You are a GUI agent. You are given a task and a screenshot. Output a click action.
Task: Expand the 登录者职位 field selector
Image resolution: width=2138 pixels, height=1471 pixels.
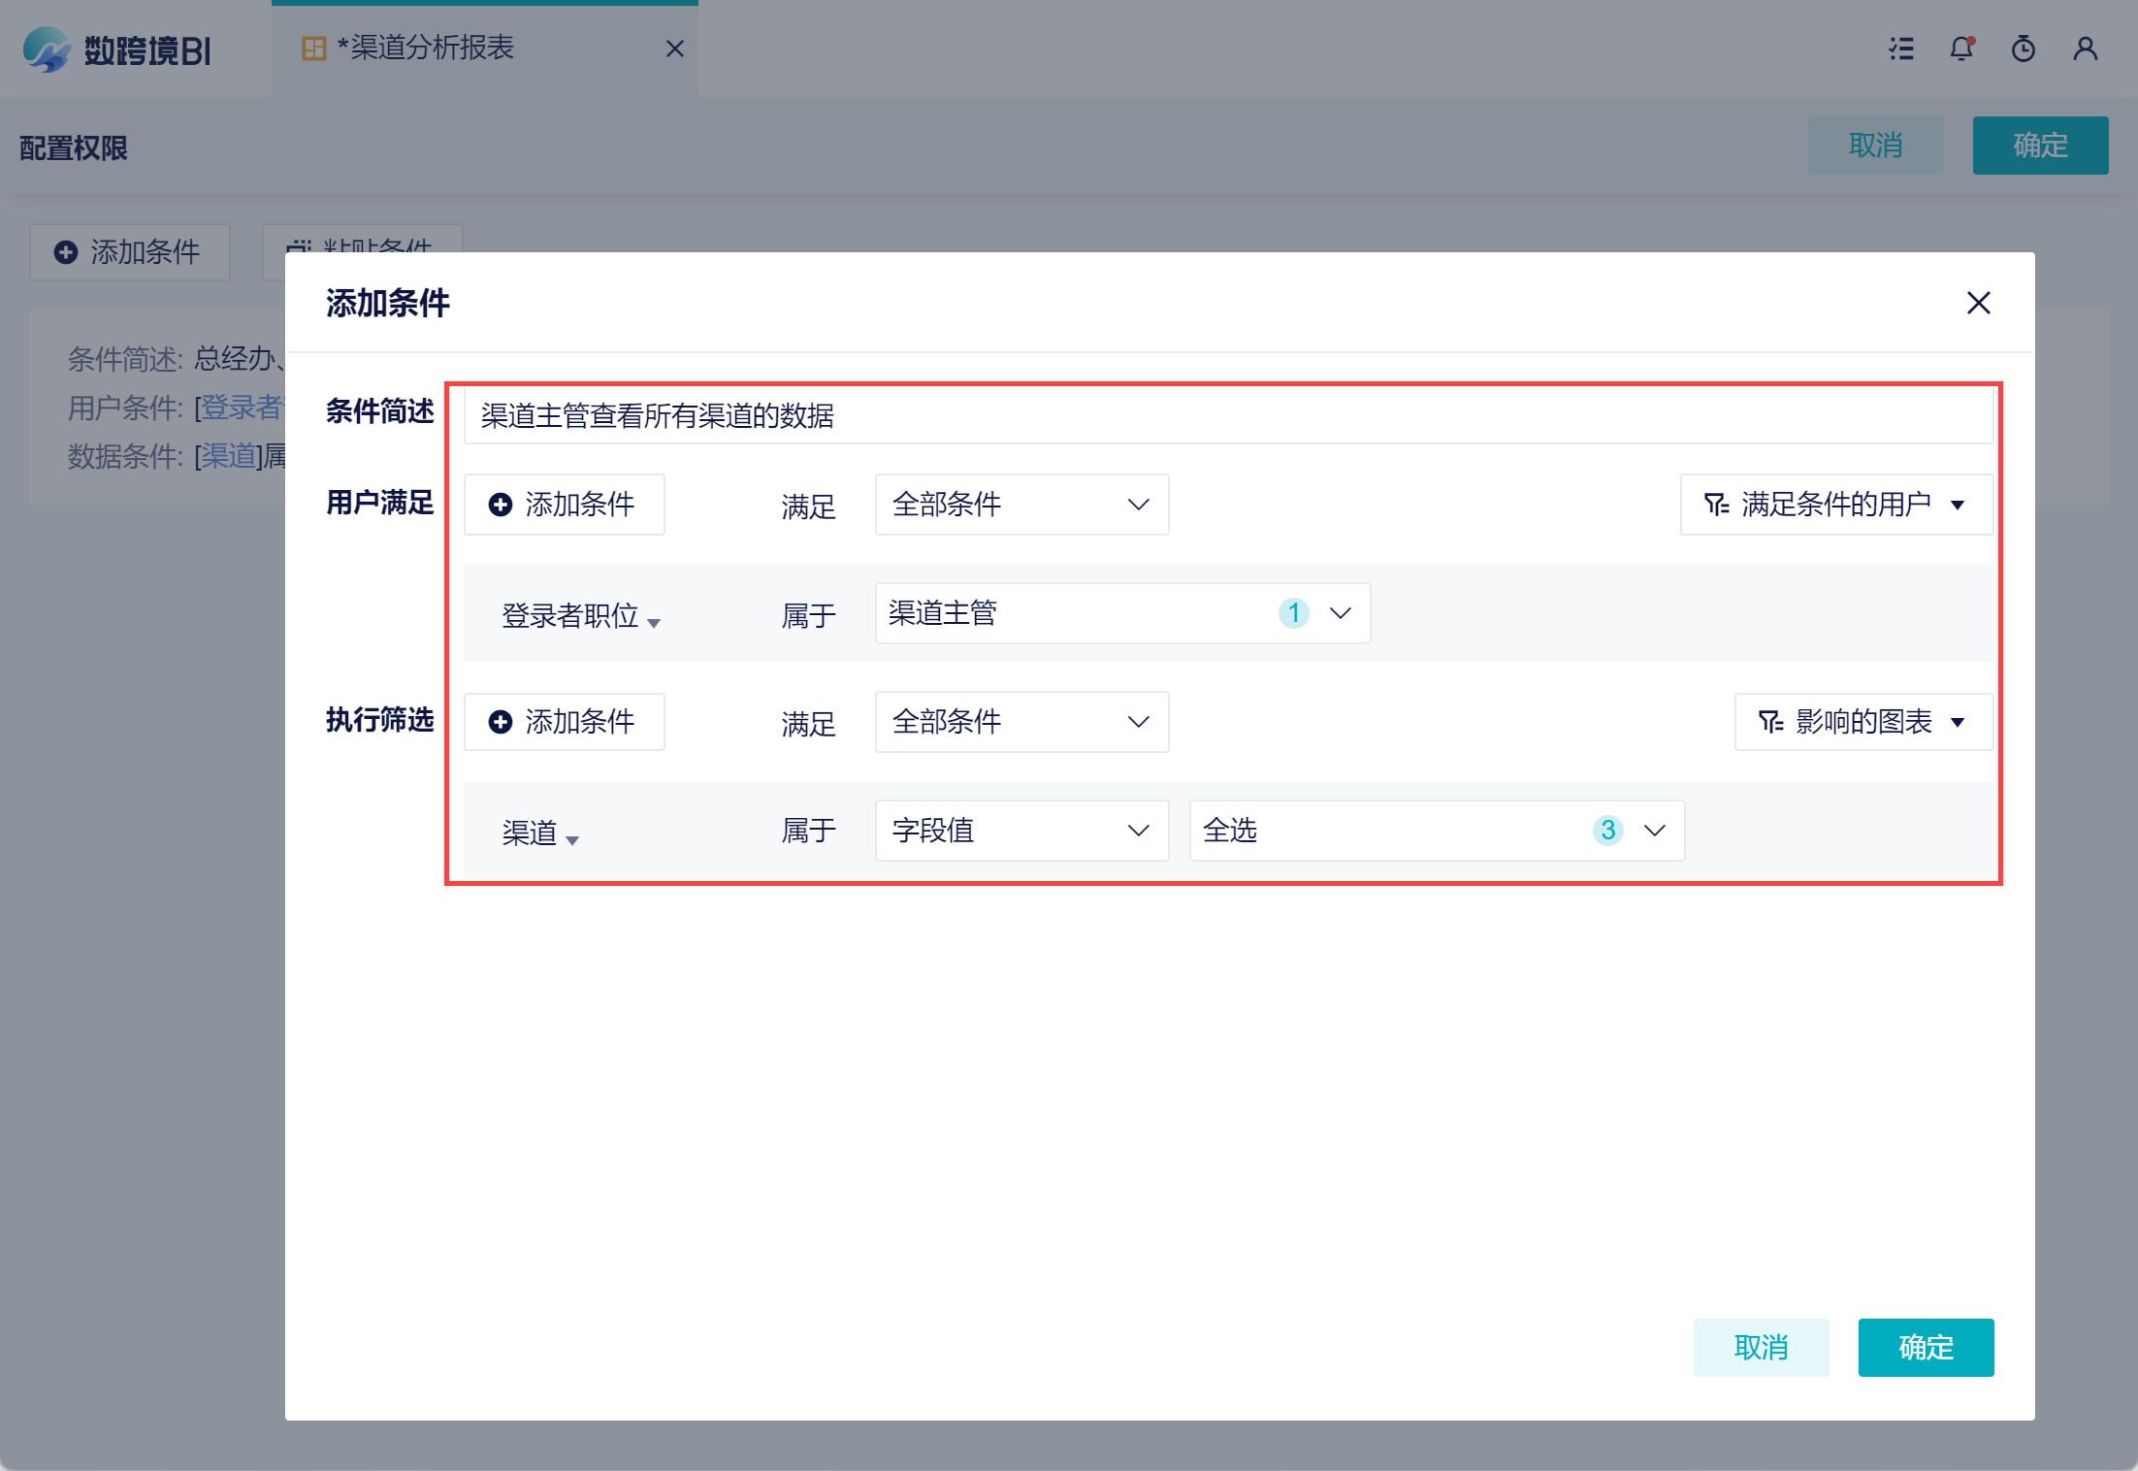click(580, 616)
